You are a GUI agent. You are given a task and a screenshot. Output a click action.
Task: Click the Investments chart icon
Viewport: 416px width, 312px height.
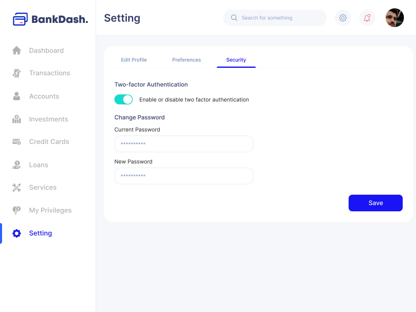(17, 119)
